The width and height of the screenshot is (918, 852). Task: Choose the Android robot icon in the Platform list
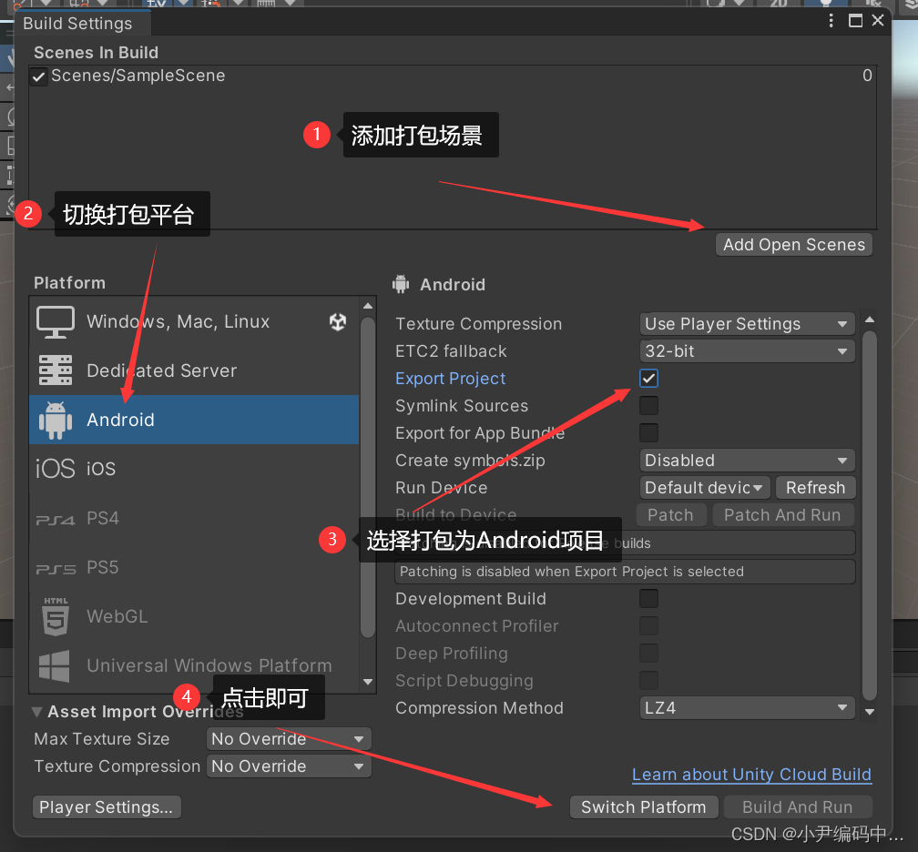(x=56, y=420)
